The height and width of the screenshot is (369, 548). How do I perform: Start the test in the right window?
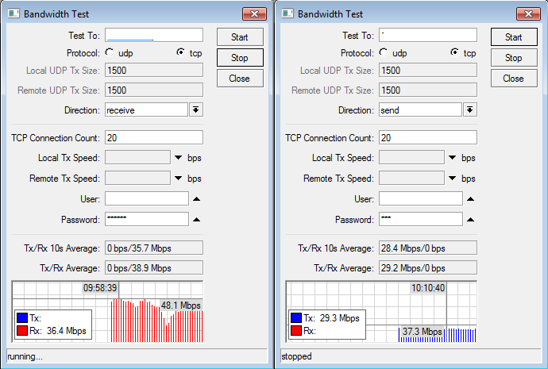pos(514,37)
